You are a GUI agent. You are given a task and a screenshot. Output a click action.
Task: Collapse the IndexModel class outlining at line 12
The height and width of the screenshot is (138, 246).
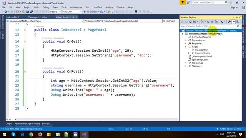pos(25,30)
